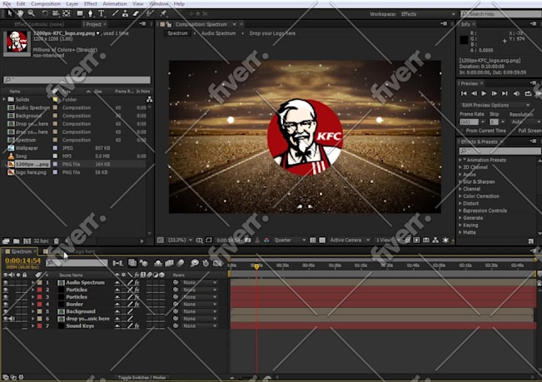Click the current timecode 0:00:14:54

point(22,260)
